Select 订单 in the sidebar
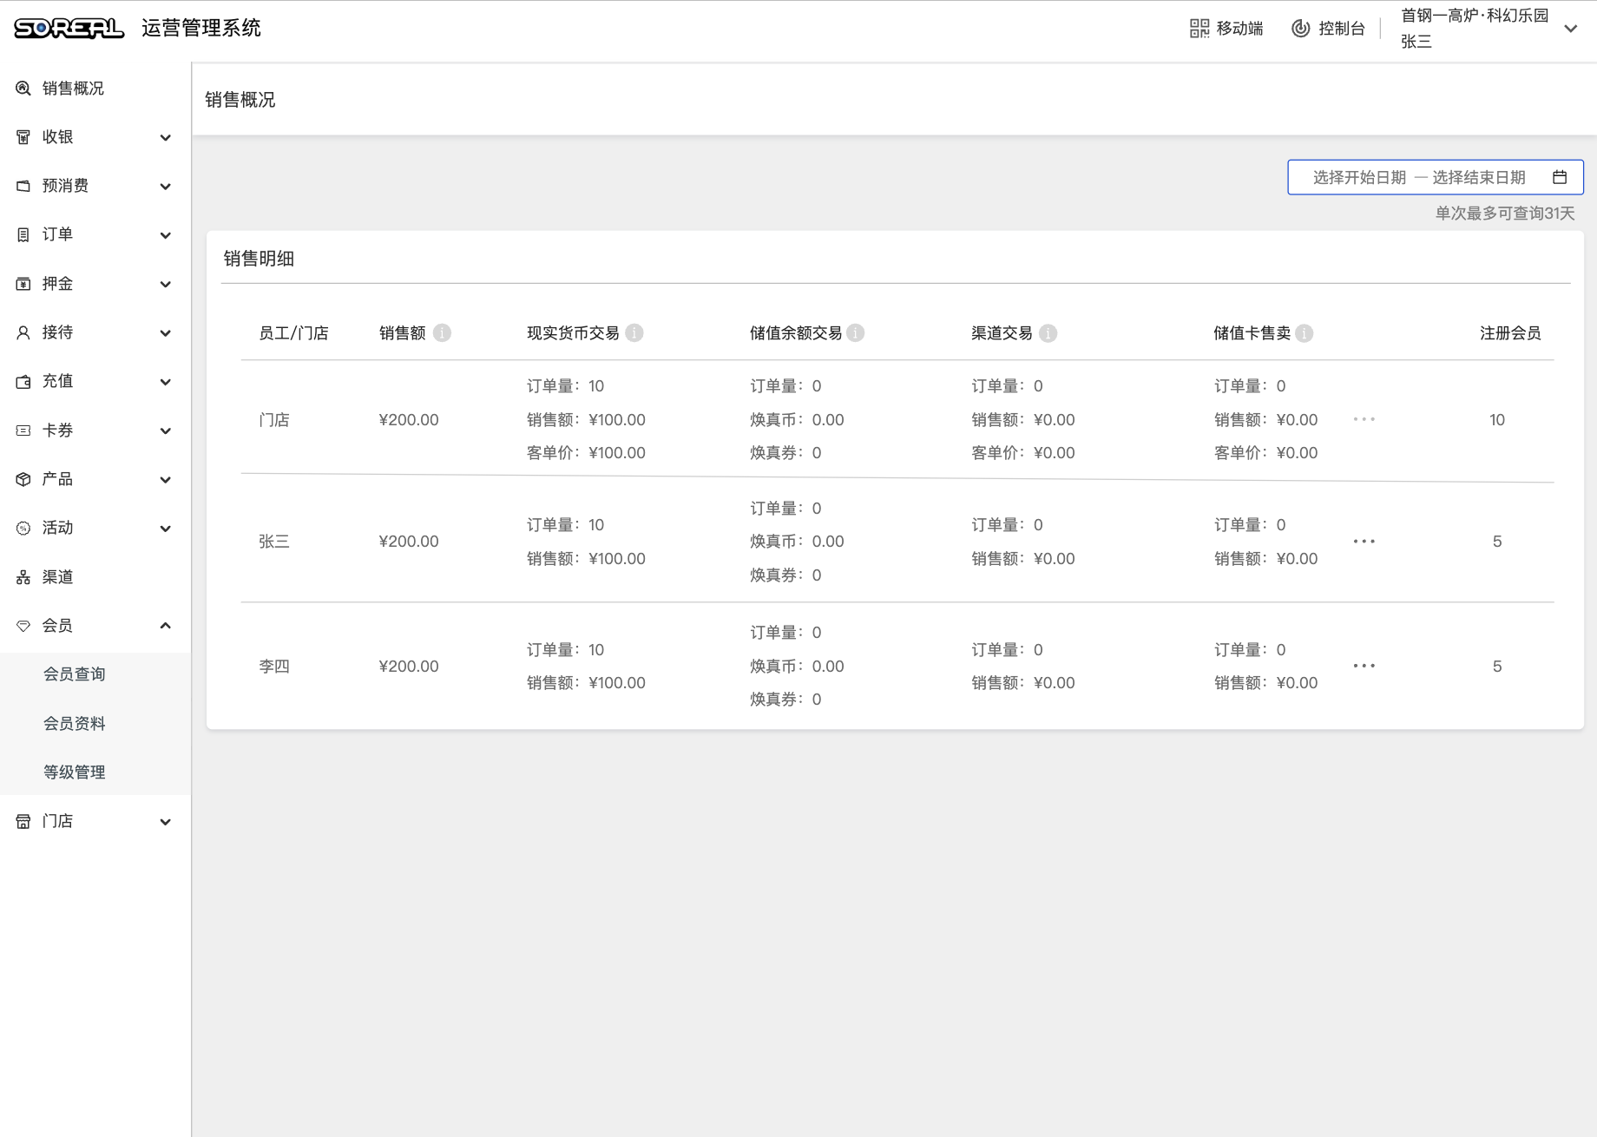The image size is (1597, 1137). coord(57,234)
